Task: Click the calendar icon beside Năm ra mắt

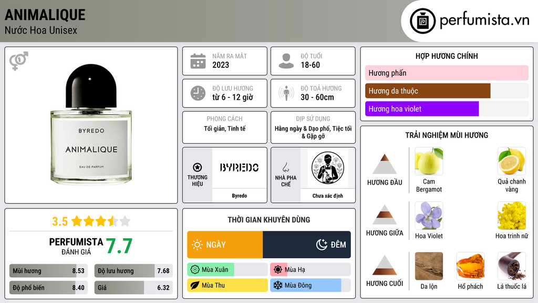Action: pyautogui.click(x=198, y=61)
